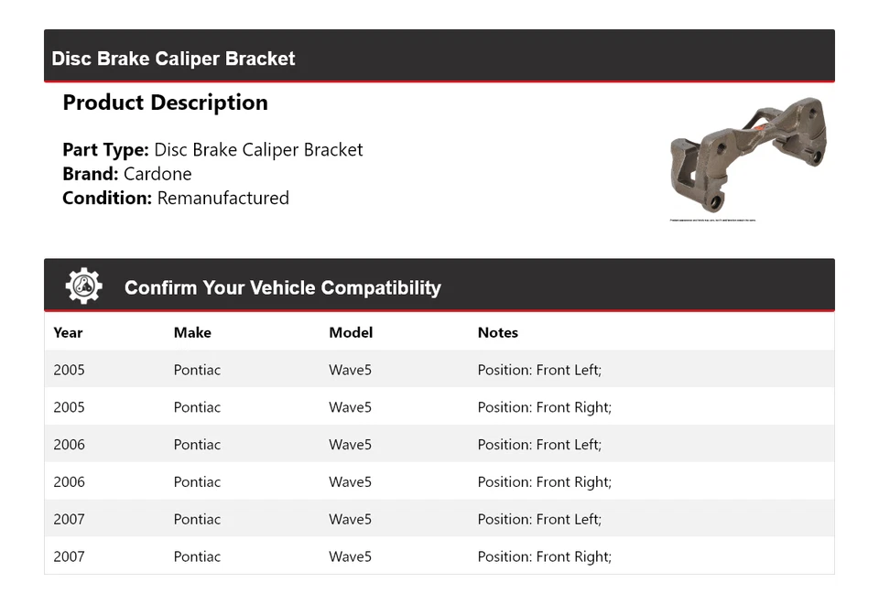
Task: Click the 2006 Front Left position note
Action: point(539,445)
